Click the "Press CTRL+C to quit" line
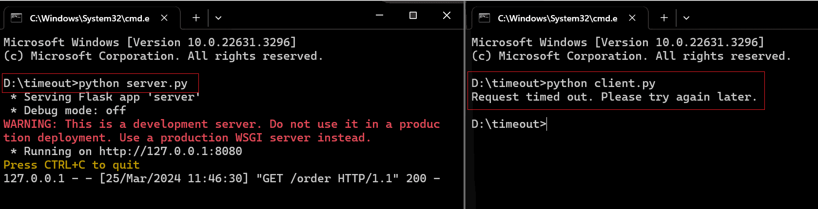 tap(72, 165)
